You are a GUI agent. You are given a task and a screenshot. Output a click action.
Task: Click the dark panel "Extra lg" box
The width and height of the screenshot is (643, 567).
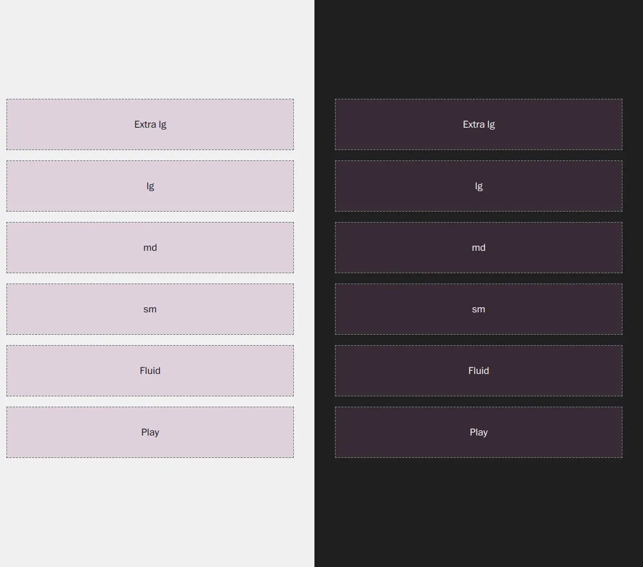[x=479, y=124]
